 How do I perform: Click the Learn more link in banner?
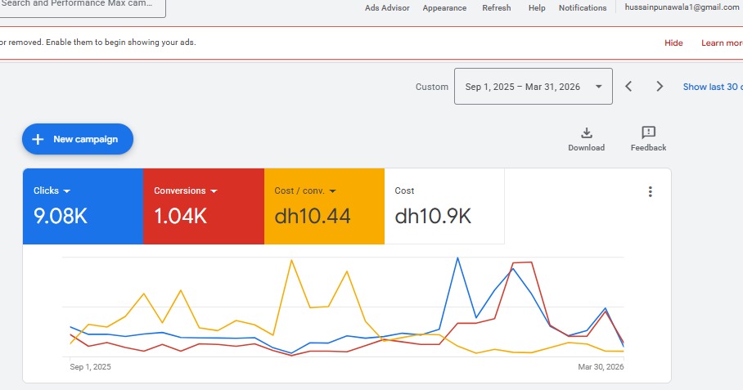722,43
